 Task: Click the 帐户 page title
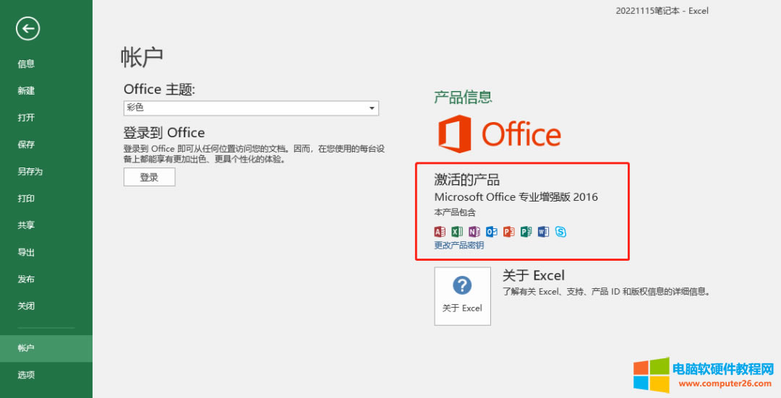pyautogui.click(x=142, y=57)
